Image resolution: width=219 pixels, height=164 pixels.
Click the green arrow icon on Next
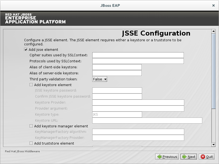tap(185, 157)
